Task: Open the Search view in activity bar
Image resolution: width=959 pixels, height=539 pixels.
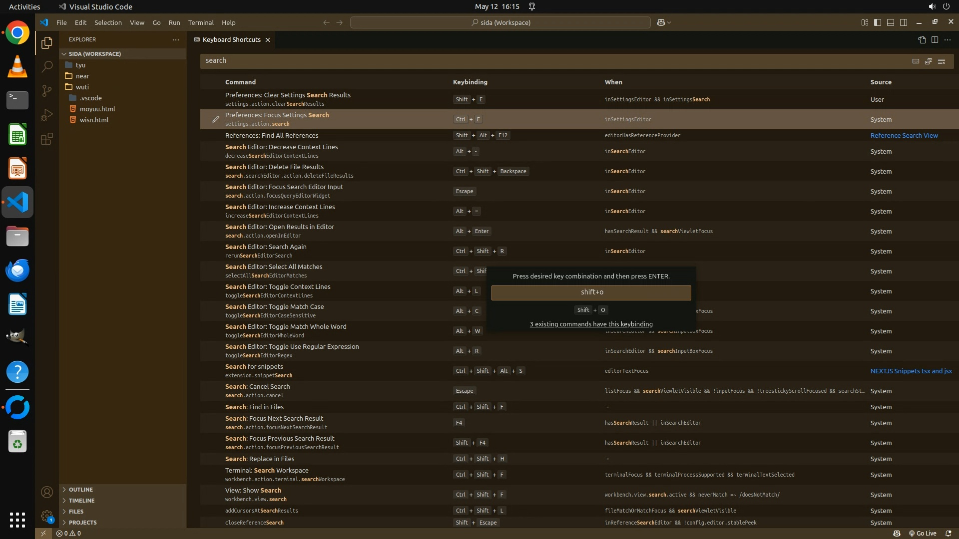Action: coord(46,66)
